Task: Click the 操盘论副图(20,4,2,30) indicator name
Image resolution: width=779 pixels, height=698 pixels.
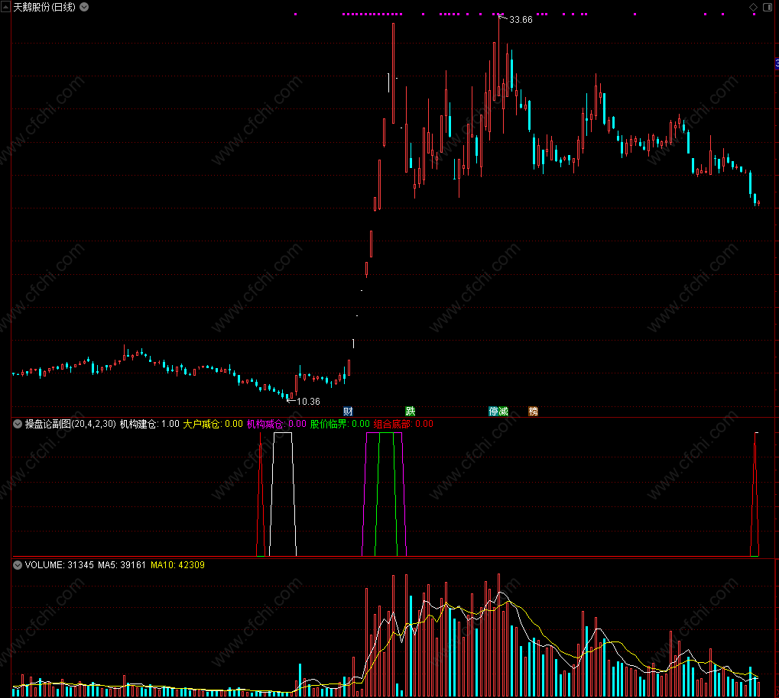Action: [x=70, y=424]
